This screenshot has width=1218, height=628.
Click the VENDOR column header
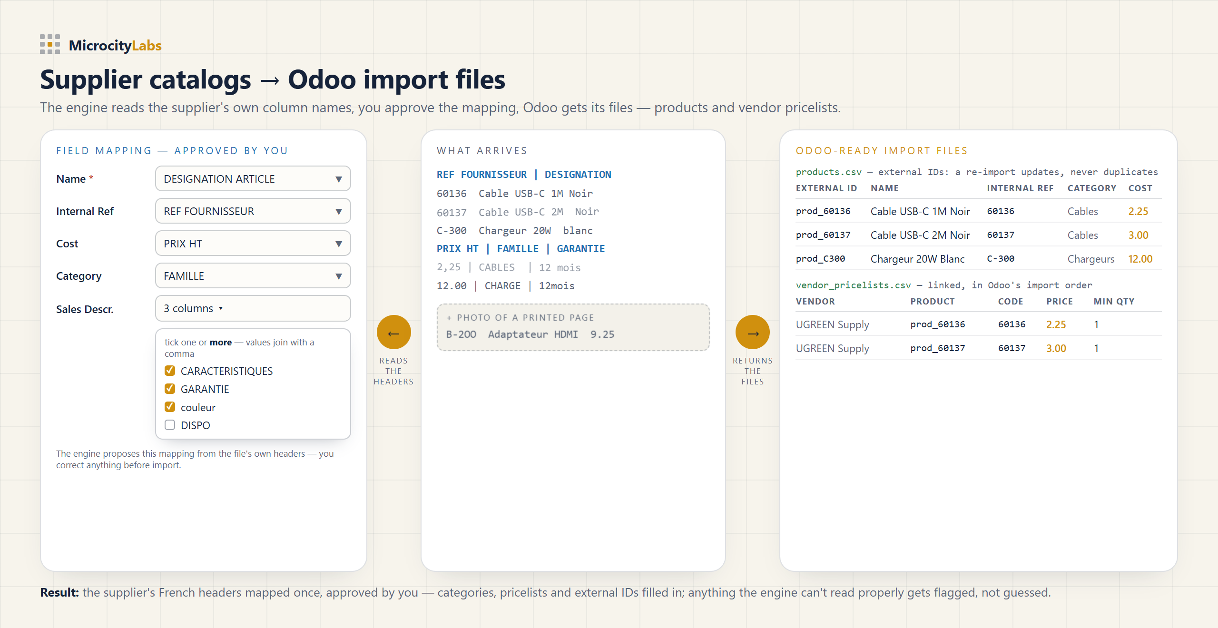tap(815, 301)
